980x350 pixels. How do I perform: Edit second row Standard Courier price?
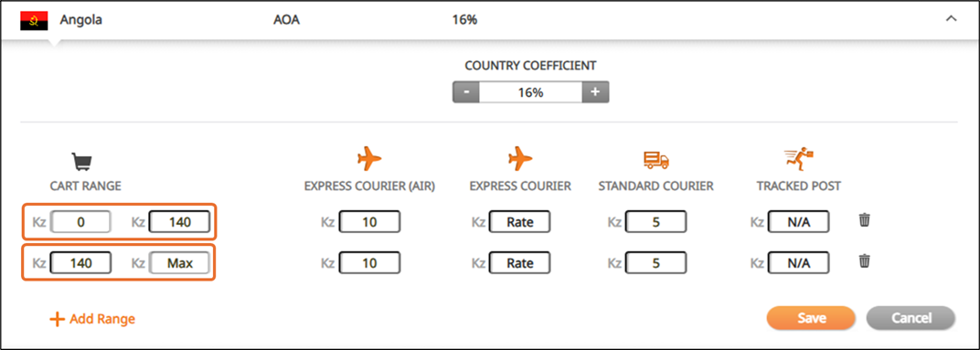(x=656, y=263)
